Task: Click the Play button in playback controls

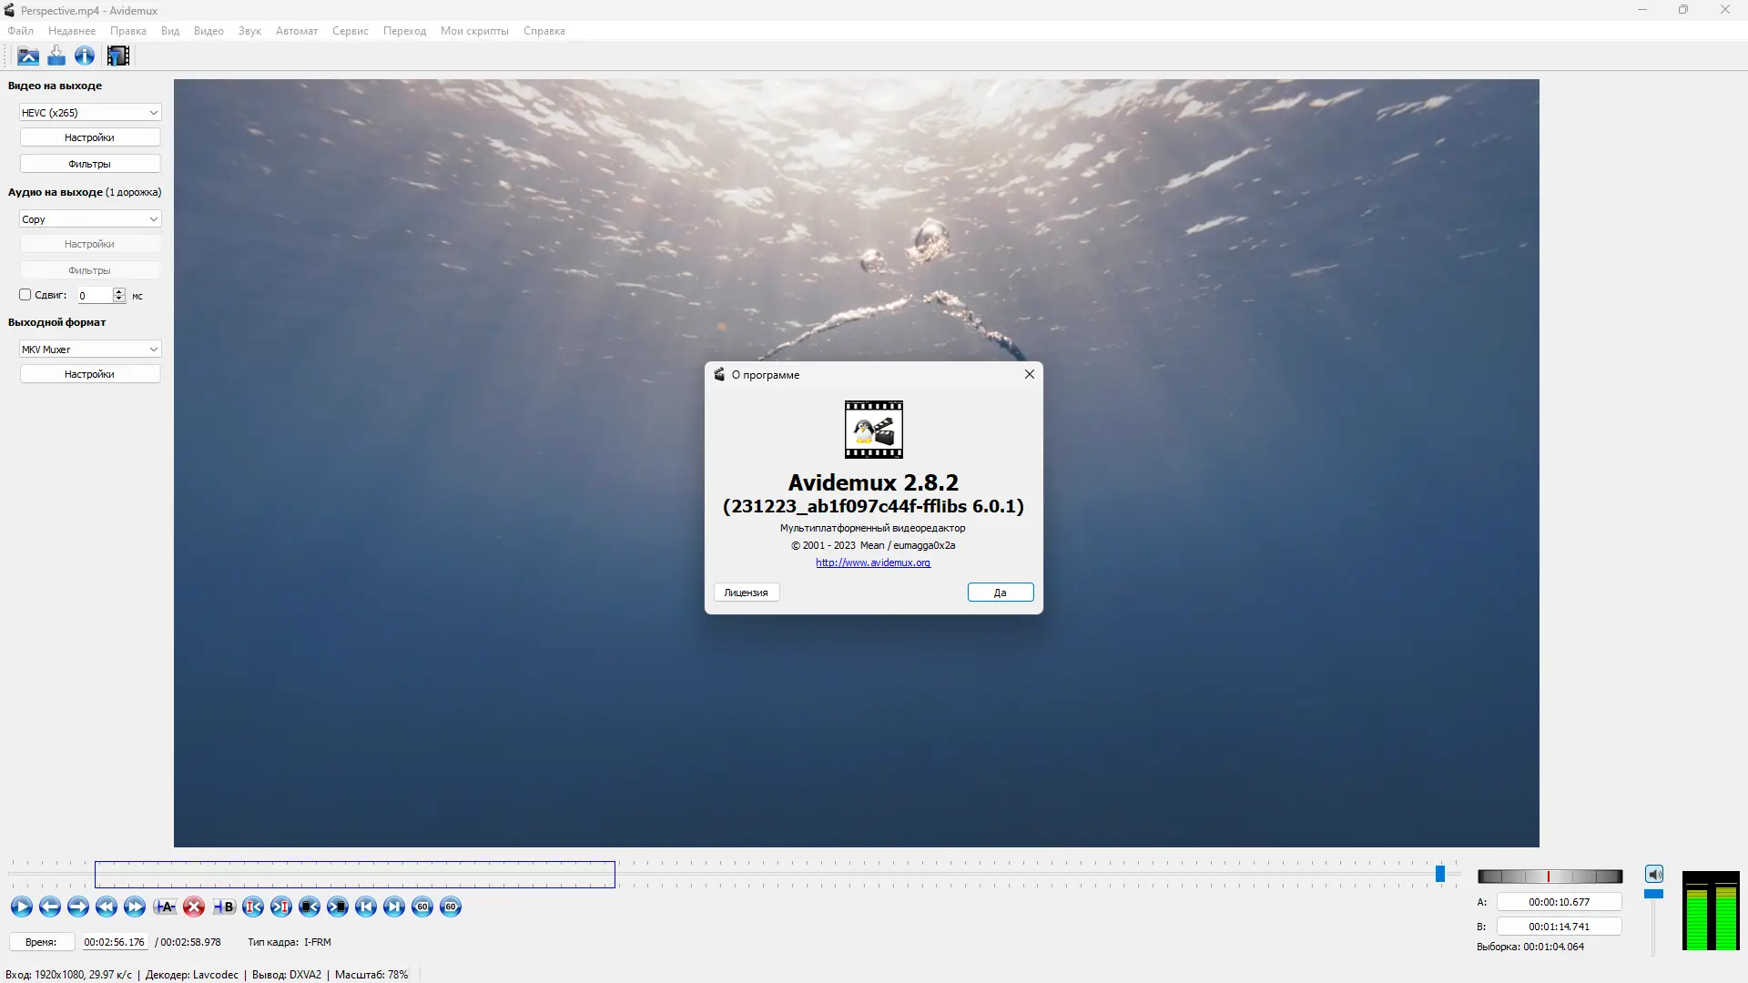Action: tap(22, 907)
